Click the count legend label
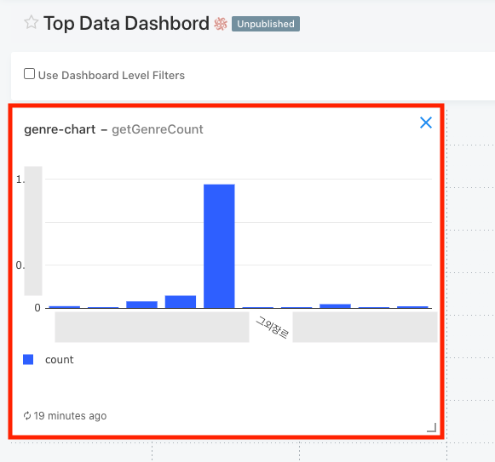The width and height of the screenshot is (495, 462). pos(60,360)
